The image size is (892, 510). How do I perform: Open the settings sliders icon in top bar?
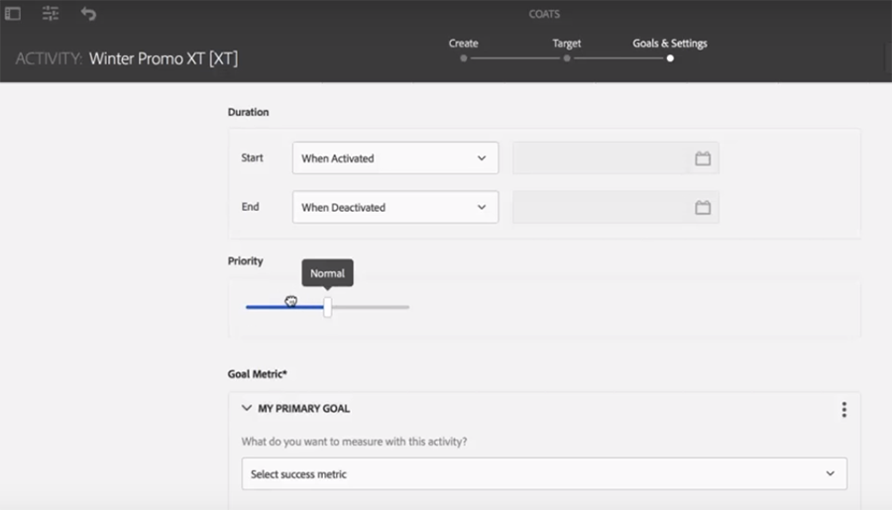51,14
